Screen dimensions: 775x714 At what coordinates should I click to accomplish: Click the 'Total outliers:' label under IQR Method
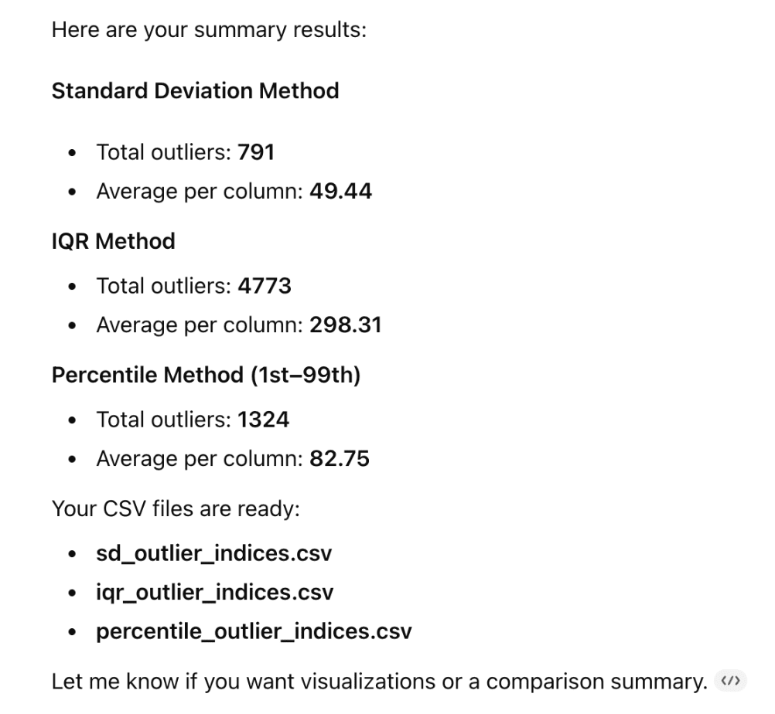[x=164, y=286]
